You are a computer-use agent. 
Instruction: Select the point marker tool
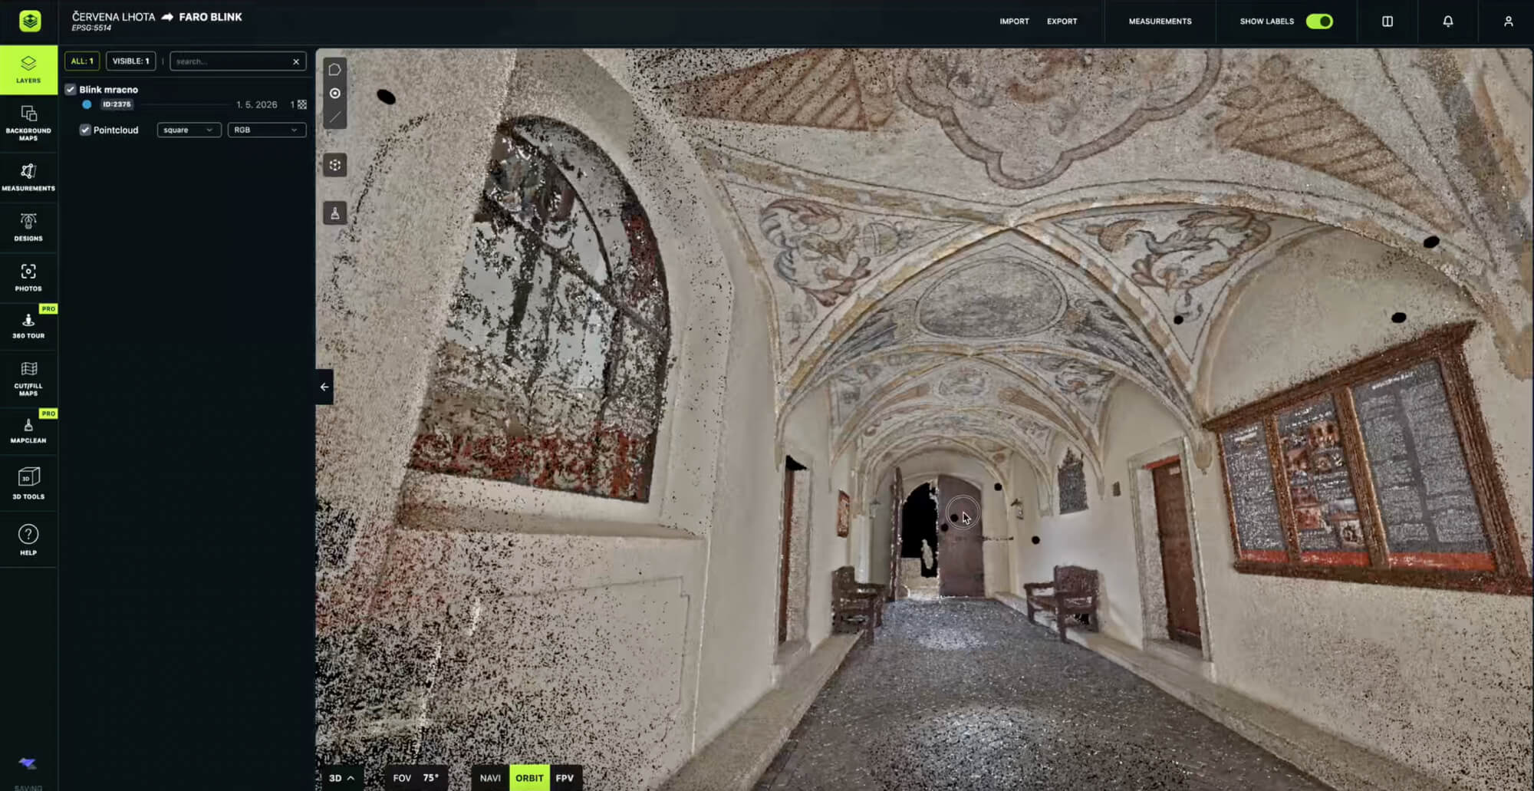pyautogui.click(x=335, y=94)
